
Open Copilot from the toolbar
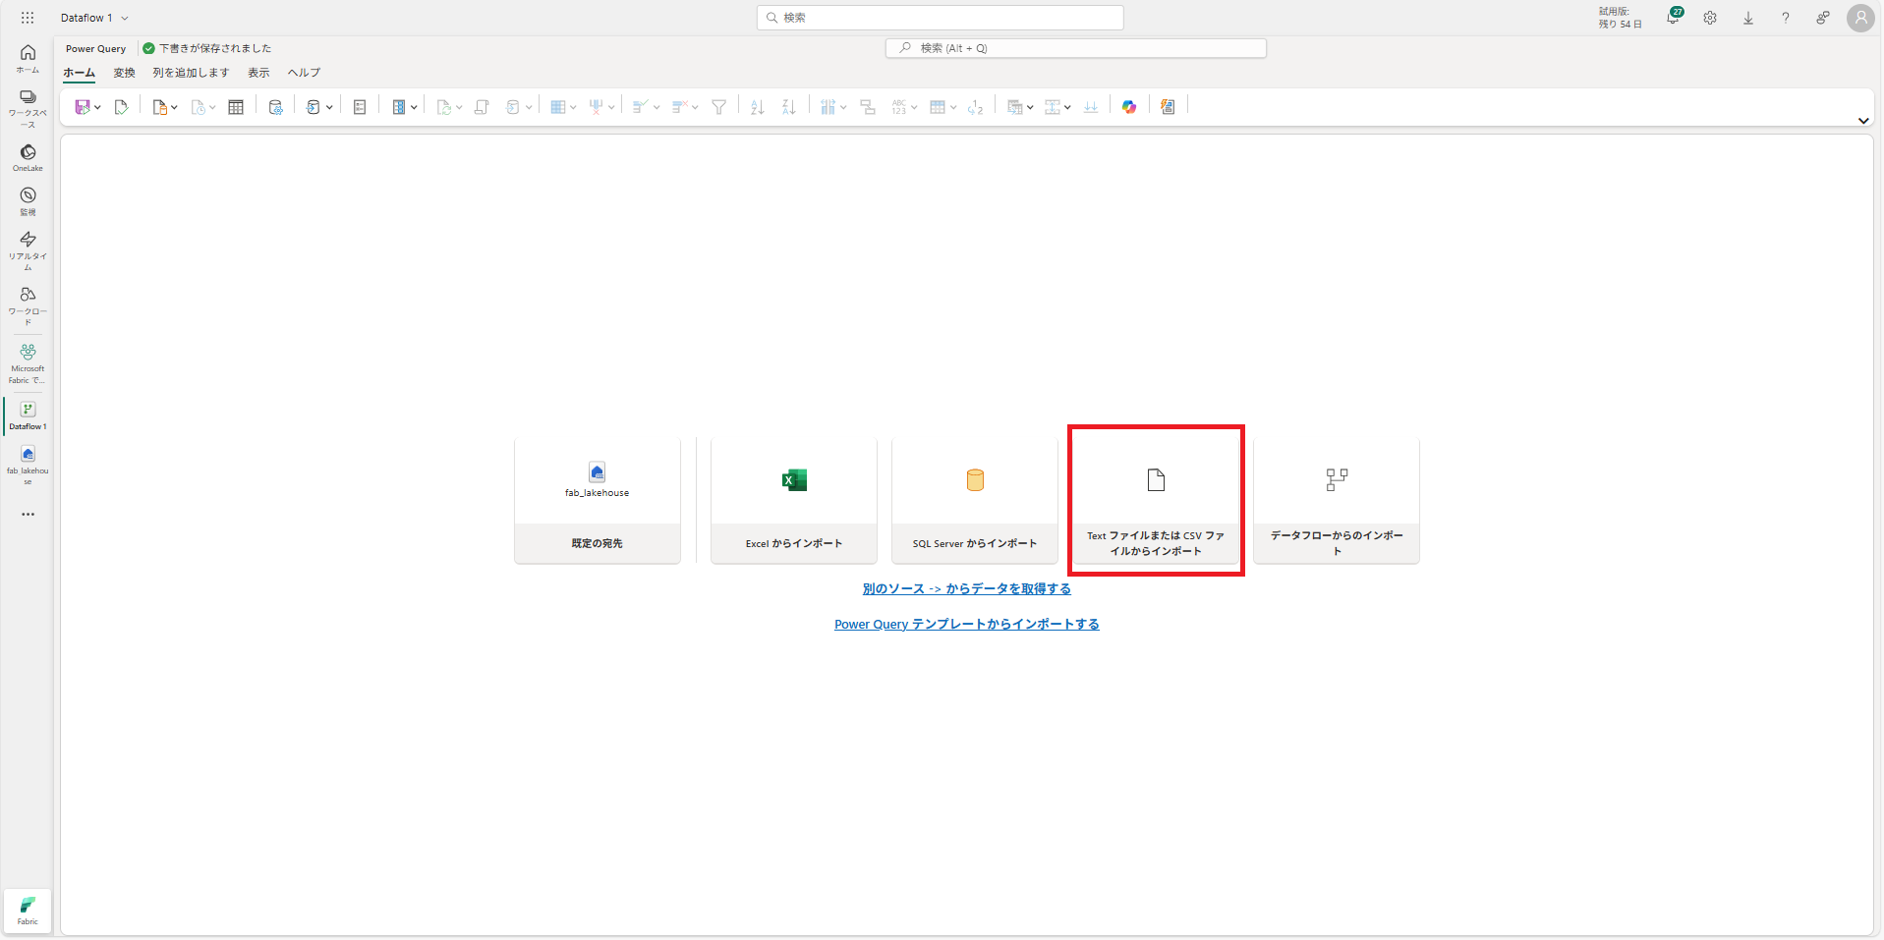1129,107
